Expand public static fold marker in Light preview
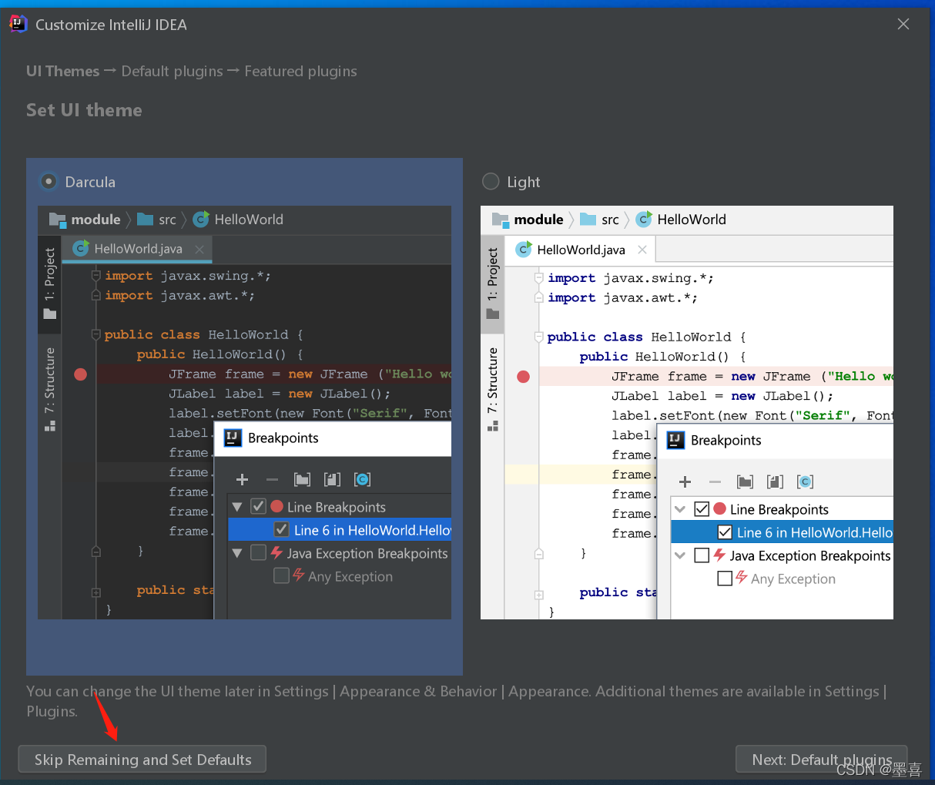Viewport: 935px width, 785px height. [x=539, y=595]
